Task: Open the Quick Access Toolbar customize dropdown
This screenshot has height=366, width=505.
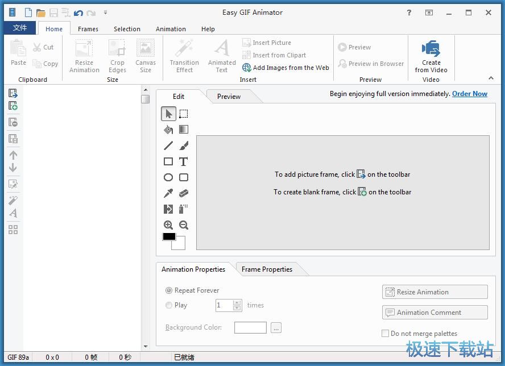Action: click(x=105, y=13)
